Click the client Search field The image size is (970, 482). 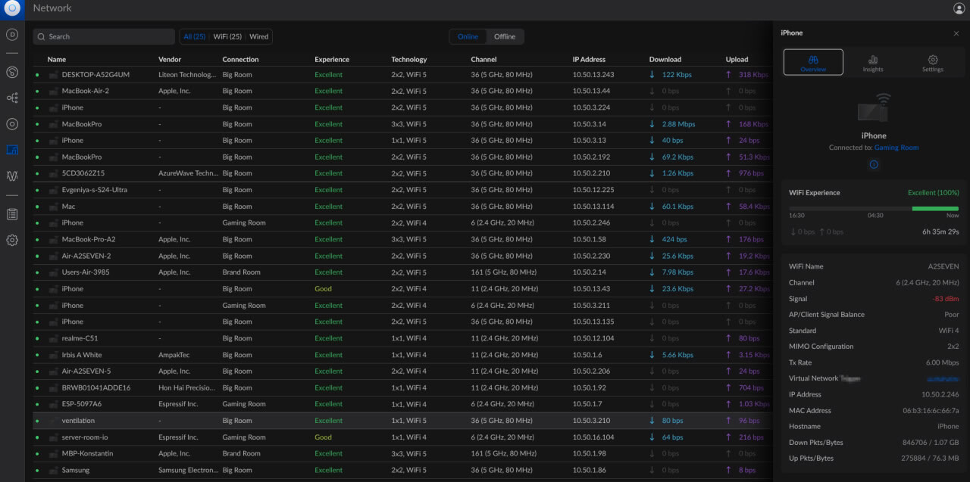tap(104, 36)
